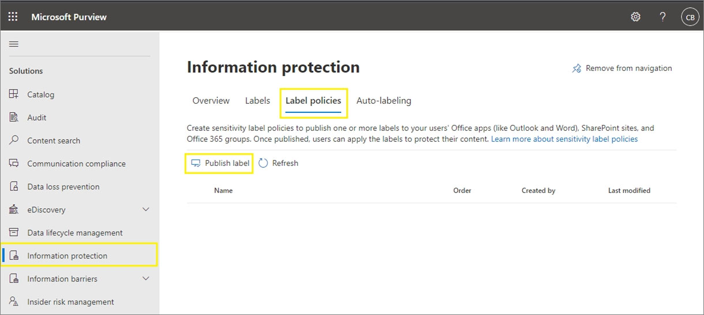Screen dimensions: 704x315
Task: Click the Insider risk management icon
Action: [x=14, y=302]
